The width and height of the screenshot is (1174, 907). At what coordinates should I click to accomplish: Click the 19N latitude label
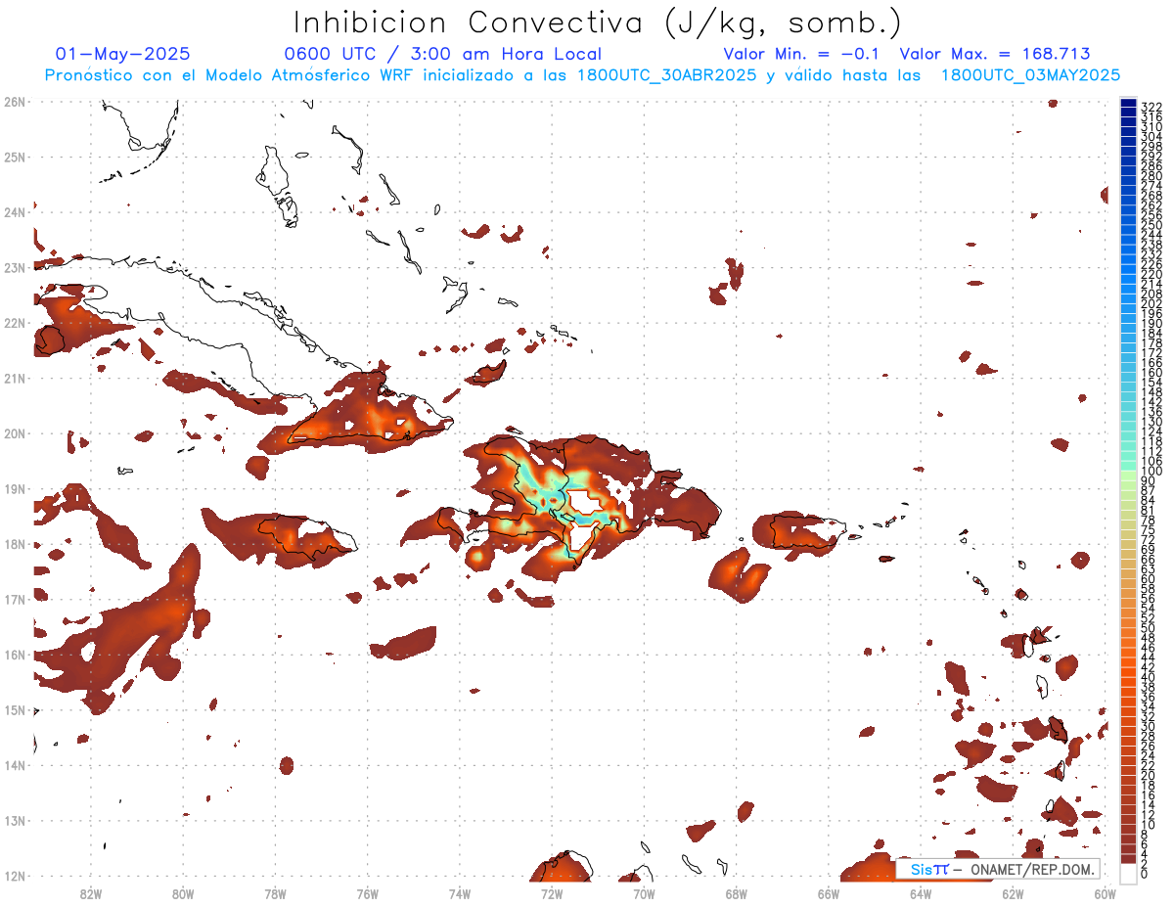click(14, 488)
